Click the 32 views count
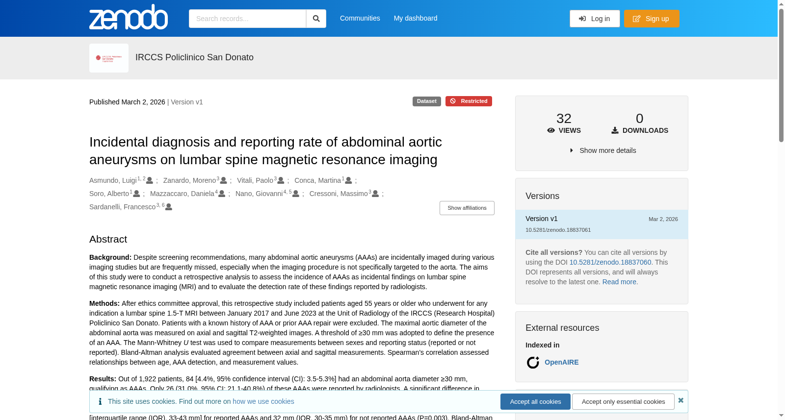 coord(564,119)
